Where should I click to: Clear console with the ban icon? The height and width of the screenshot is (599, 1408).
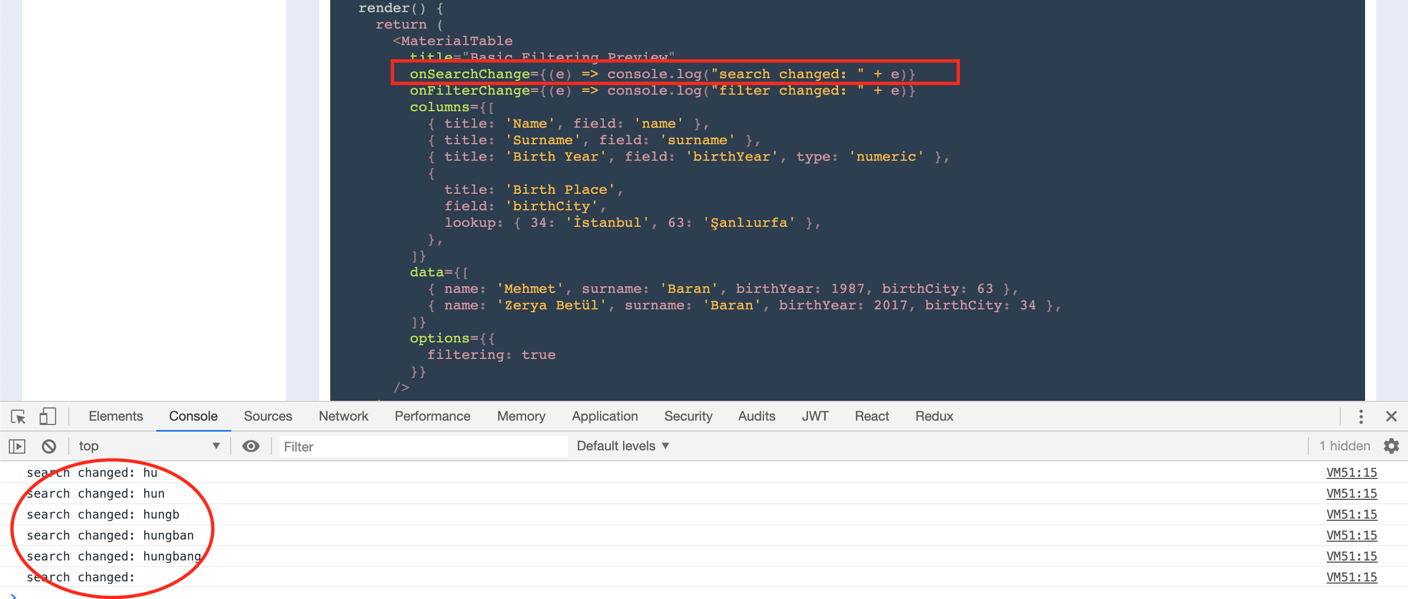point(49,446)
